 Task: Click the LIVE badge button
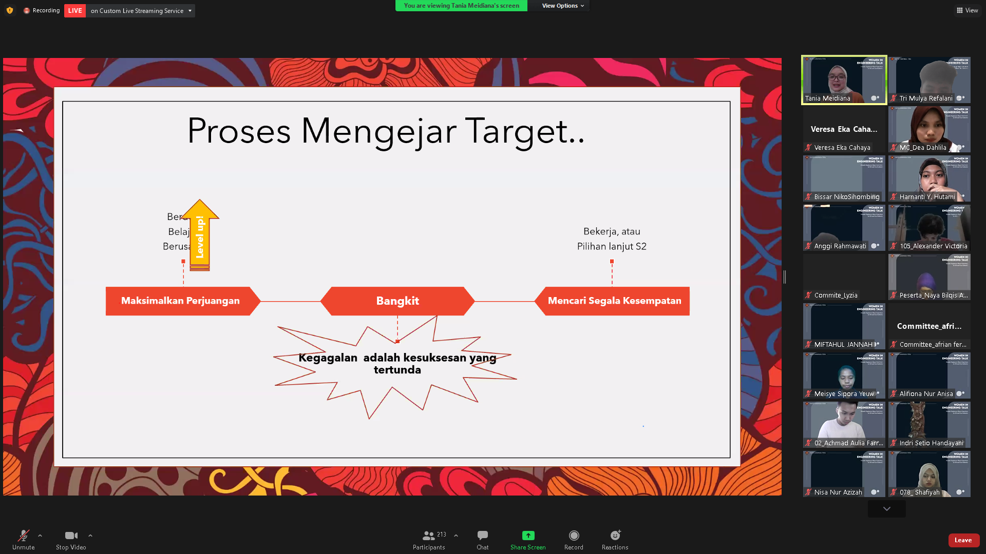[x=75, y=11]
